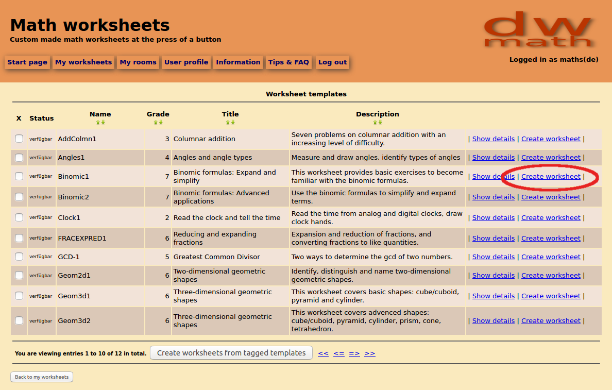Sort Grade column descending with down arrow
612x390 pixels.
[160, 122]
